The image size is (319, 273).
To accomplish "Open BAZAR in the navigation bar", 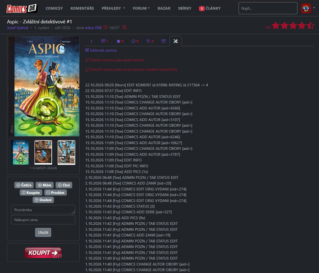I will coord(164,8).
